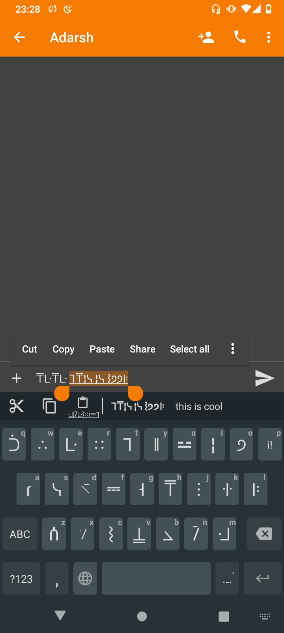Select Cut in the text context menu

30,349
